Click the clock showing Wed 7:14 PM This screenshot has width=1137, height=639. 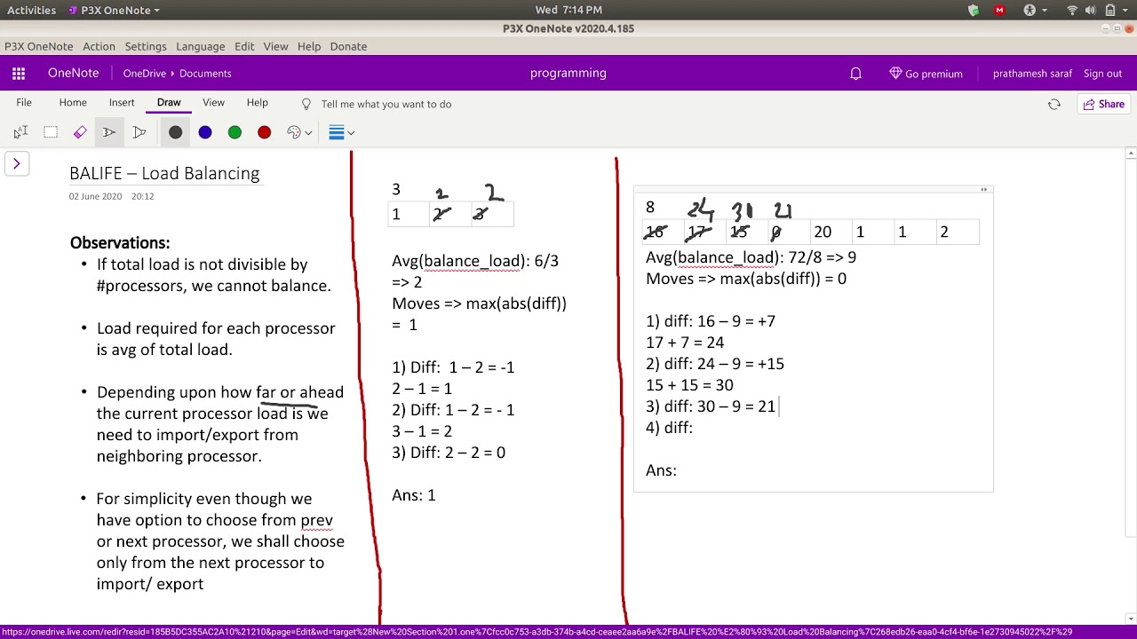coord(568,10)
